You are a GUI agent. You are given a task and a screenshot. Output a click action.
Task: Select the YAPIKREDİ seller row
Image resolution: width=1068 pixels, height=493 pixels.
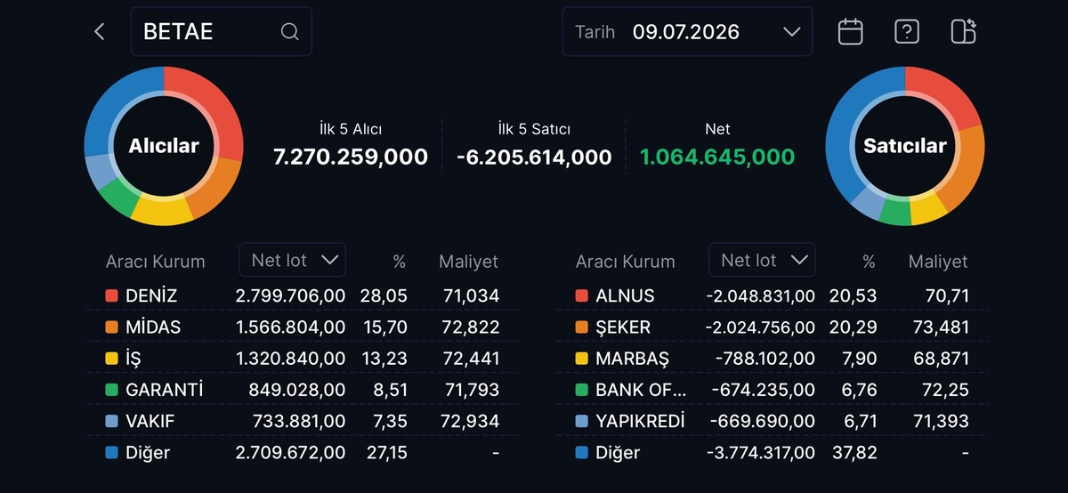773,421
